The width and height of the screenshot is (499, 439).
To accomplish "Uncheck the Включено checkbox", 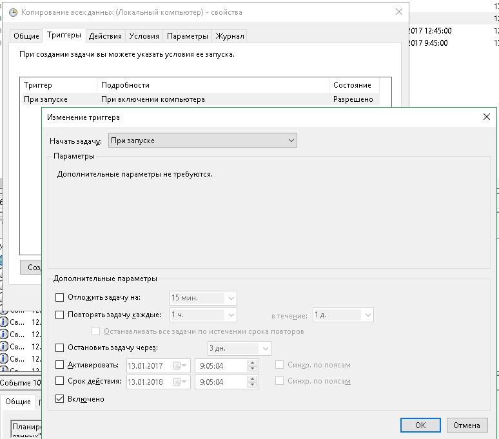I will coord(60,399).
